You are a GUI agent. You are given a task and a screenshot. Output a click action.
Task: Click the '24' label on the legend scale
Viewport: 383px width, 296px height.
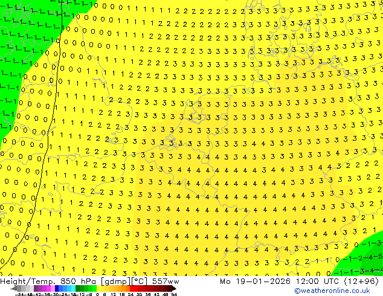click(130, 295)
